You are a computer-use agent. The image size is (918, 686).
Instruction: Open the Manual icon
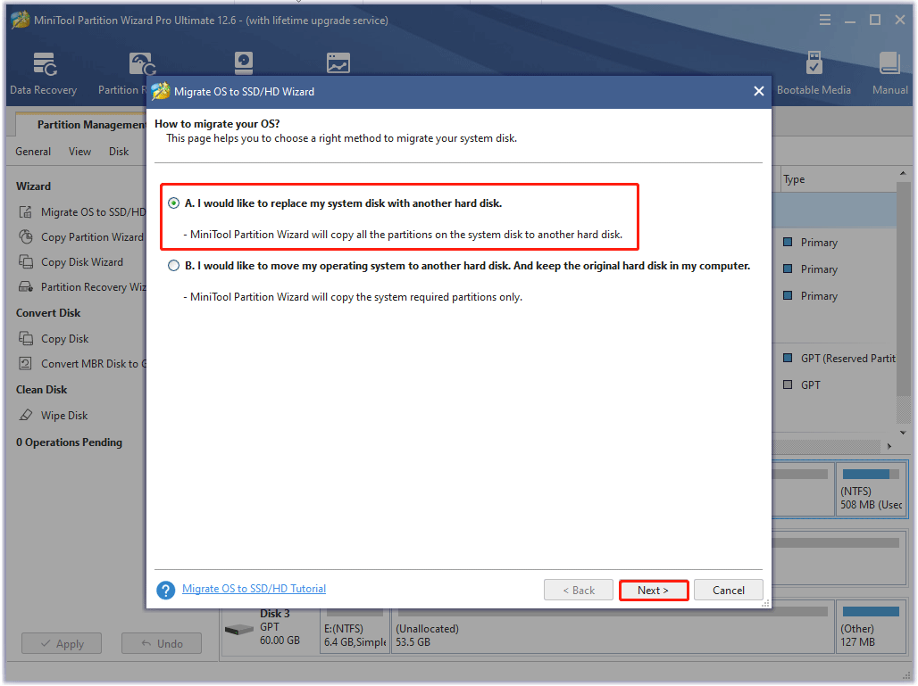click(890, 72)
